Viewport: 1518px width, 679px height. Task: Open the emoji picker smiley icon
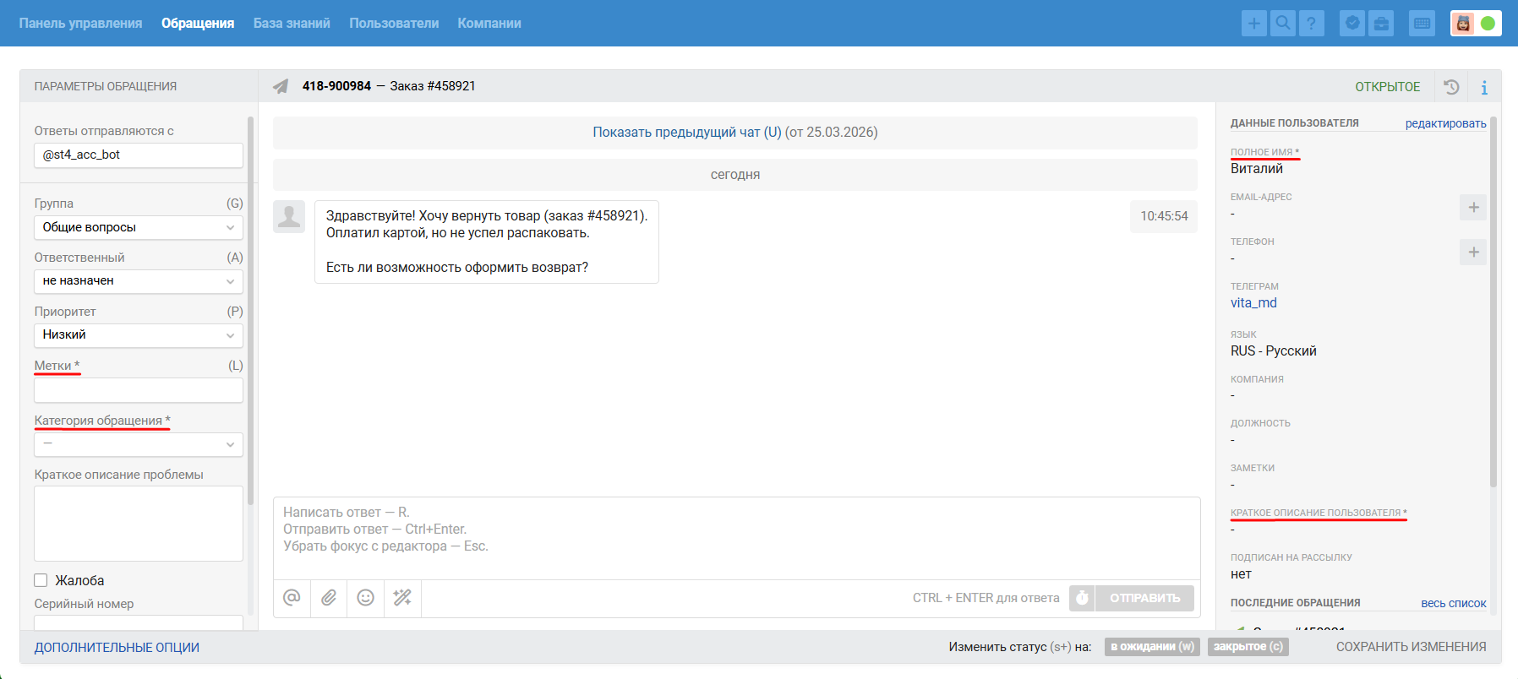(x=365, y=598)
